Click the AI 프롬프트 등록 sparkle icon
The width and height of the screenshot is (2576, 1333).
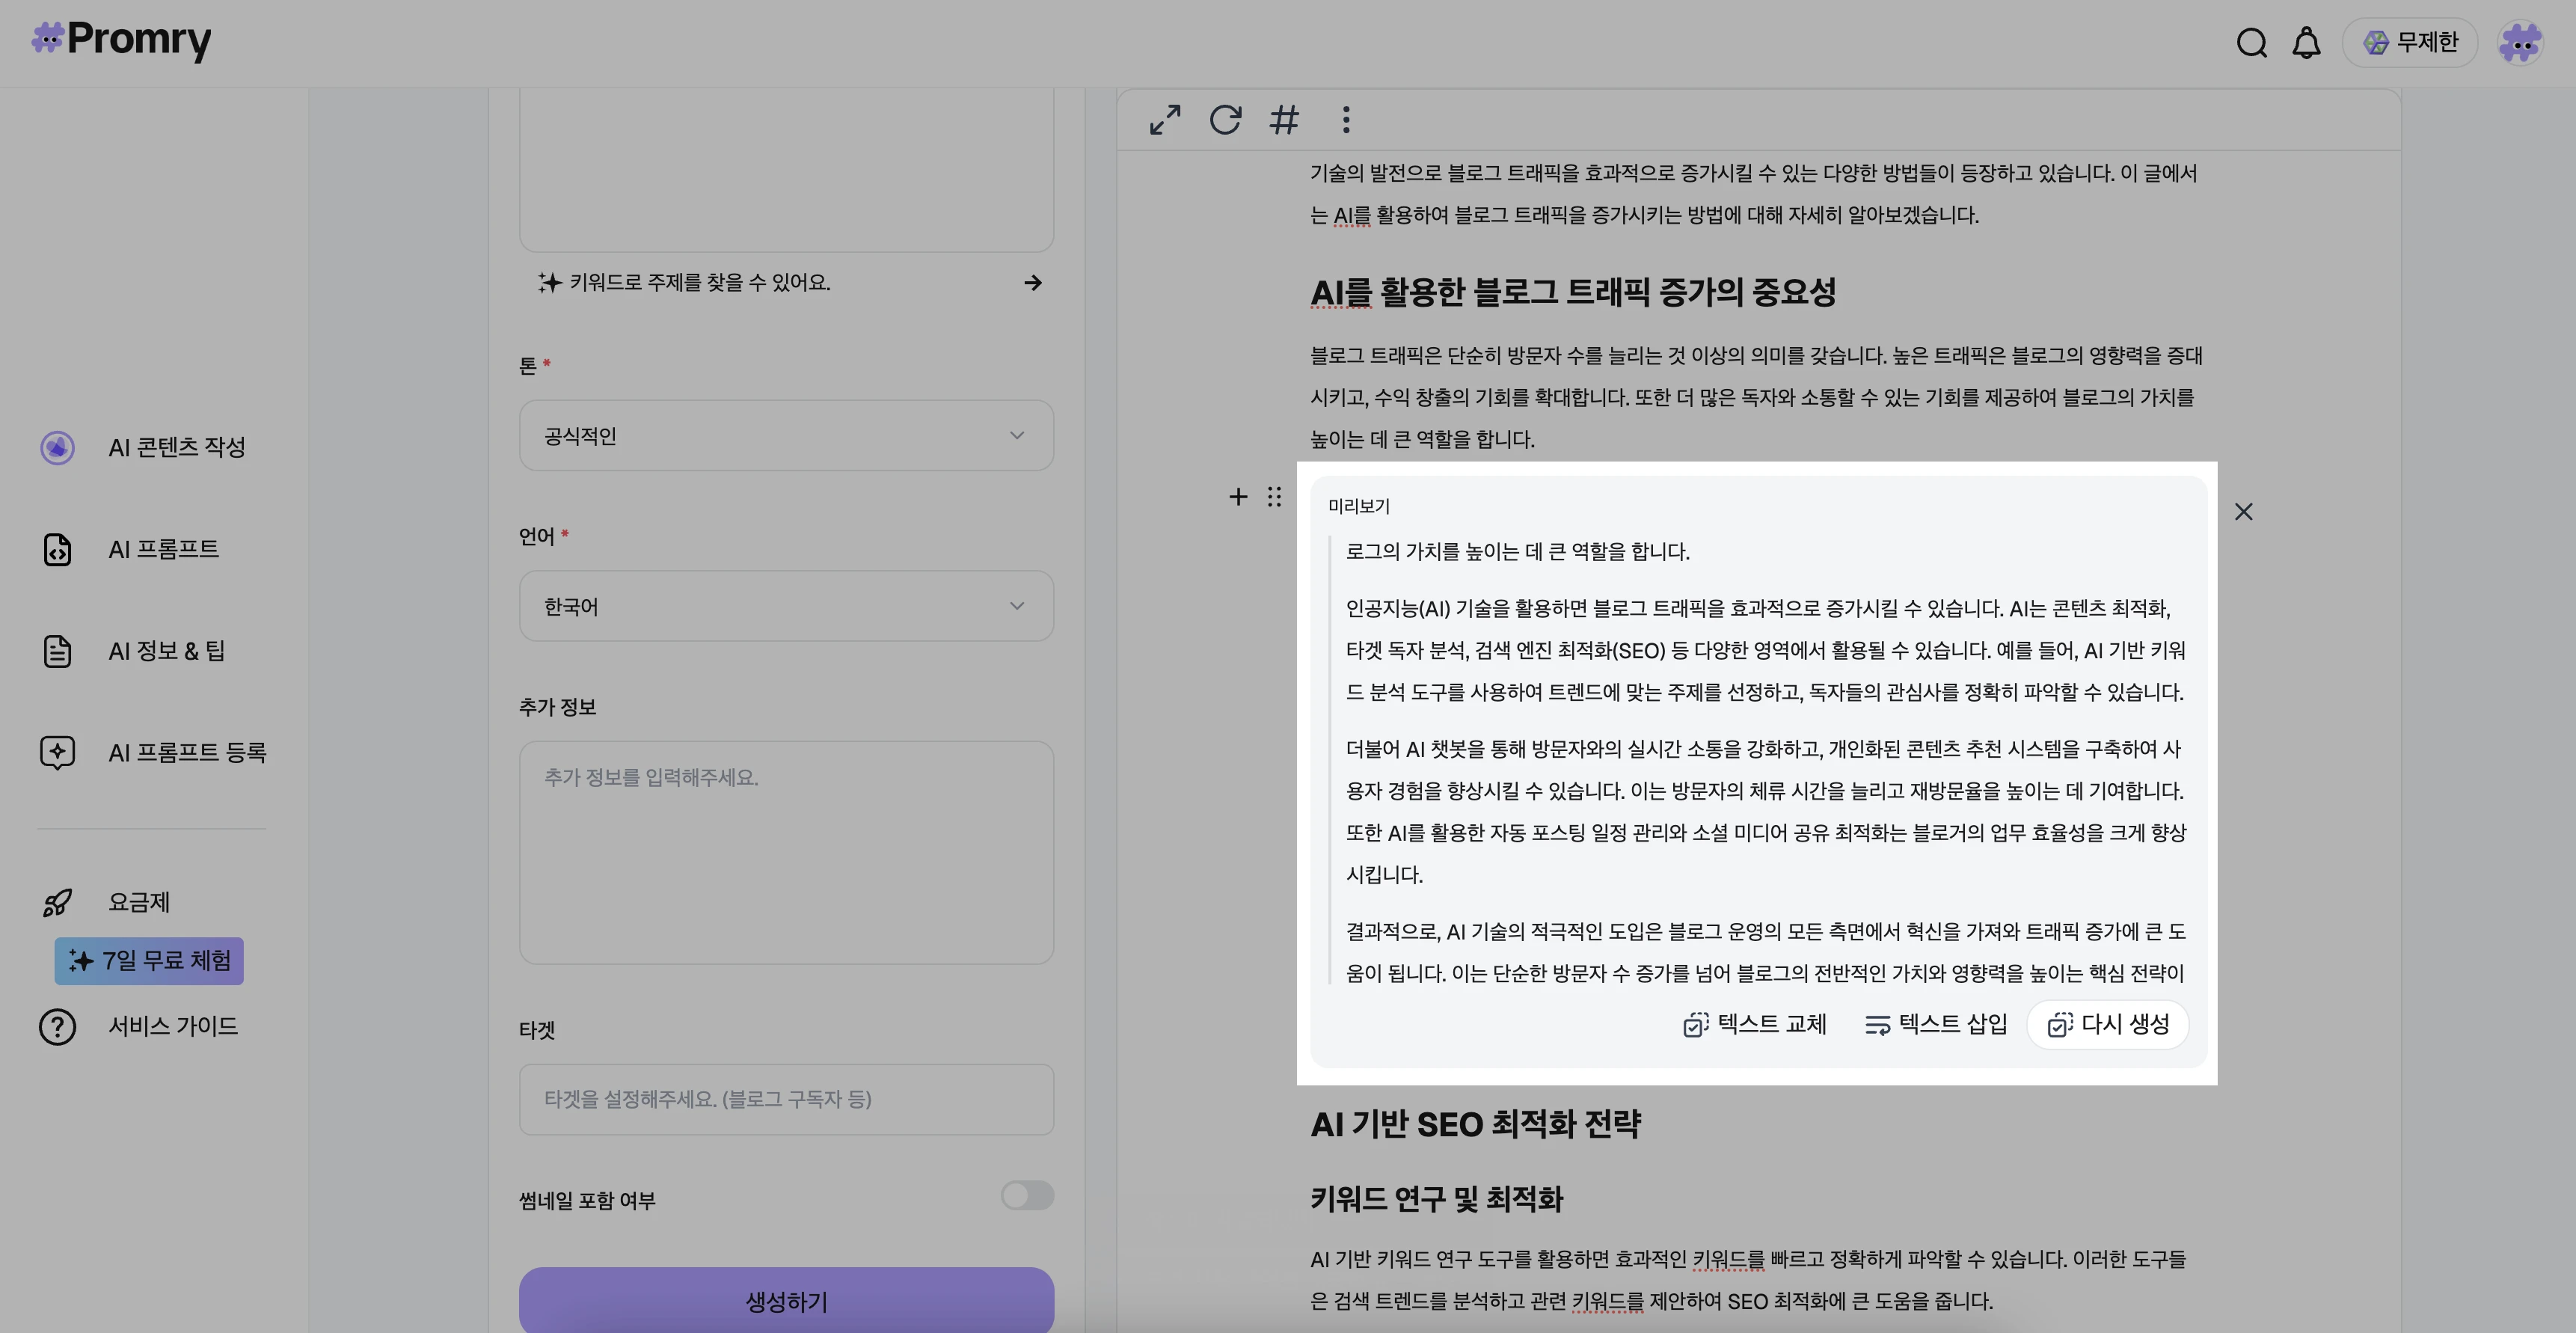tap(57, 752)
